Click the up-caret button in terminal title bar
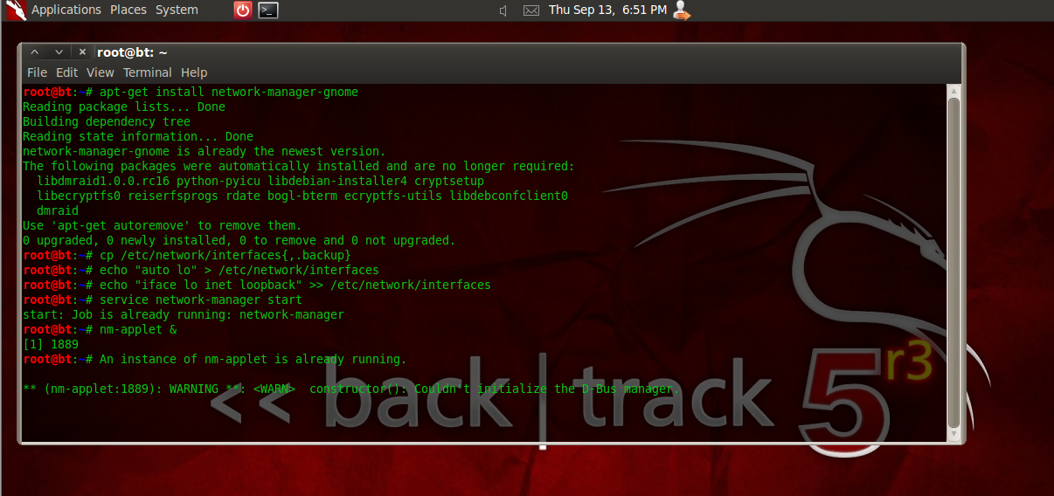Screen dimensions: 1054x496 (x=35, y=52)
